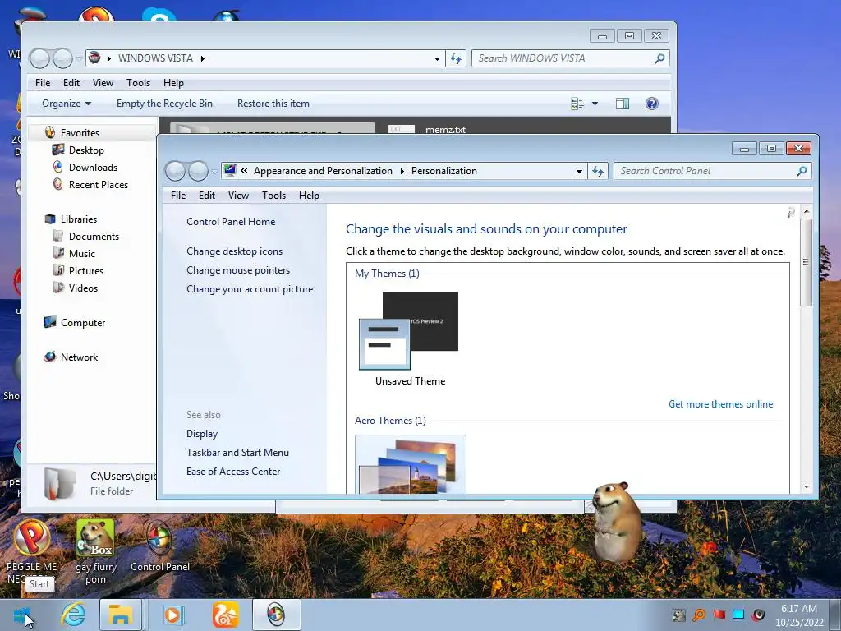Click Change desktop icons link
The image size is (841, 631).
pos(234,251)
